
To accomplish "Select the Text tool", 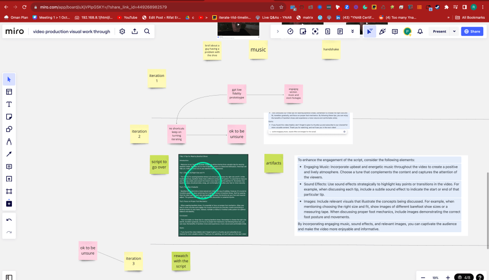I will (9, 105).
